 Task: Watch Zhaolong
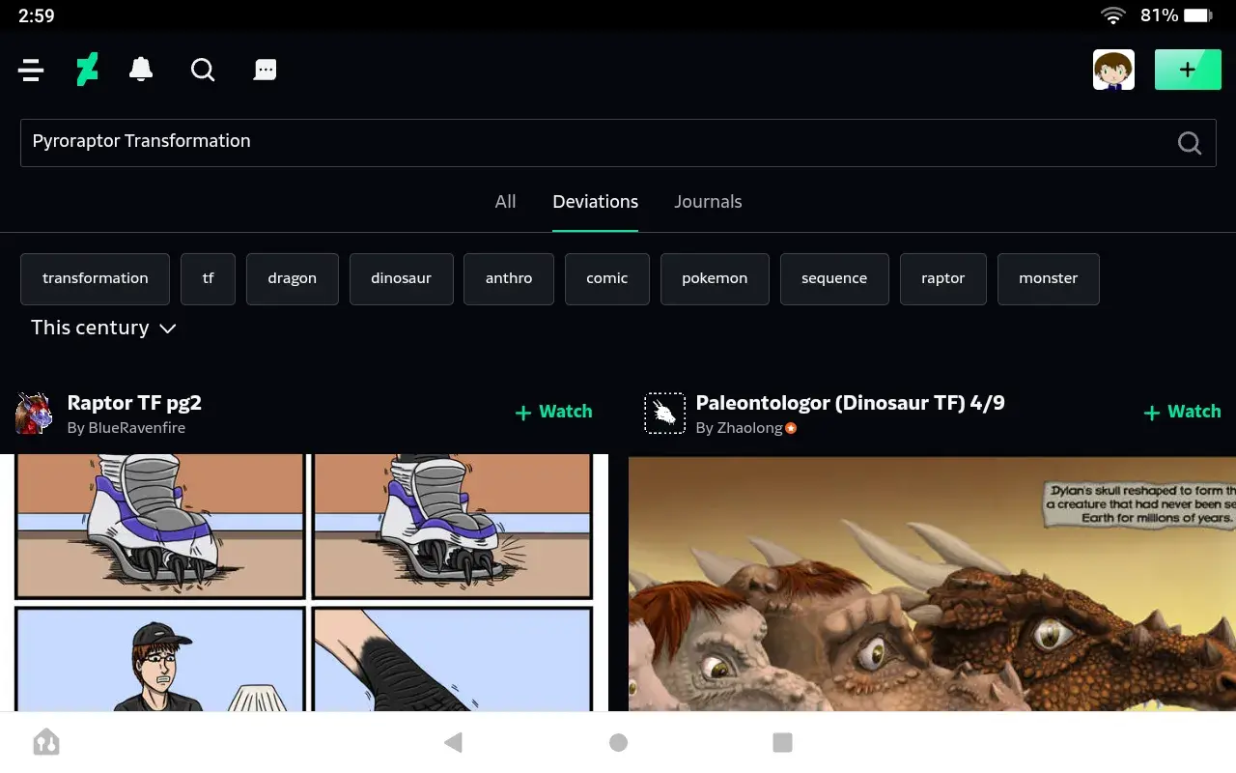click(x=1182, y=412)
